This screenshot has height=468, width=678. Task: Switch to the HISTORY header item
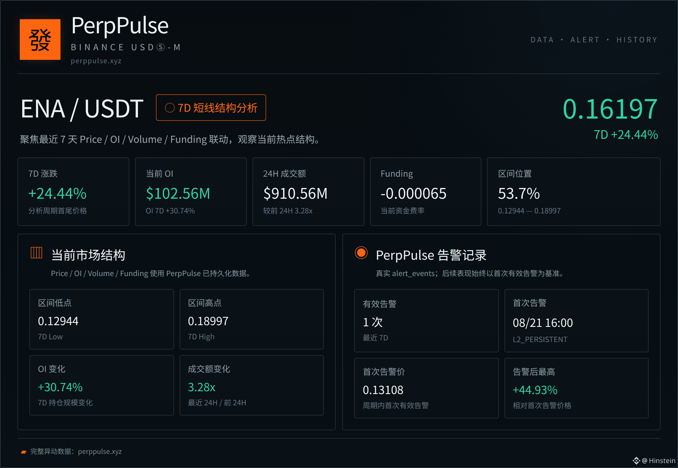[x=637, y=40]
